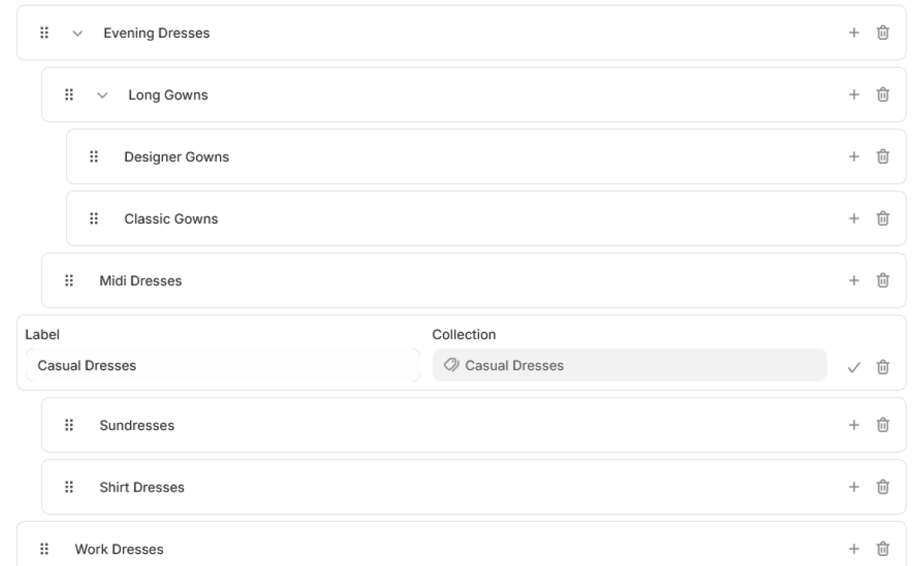Add a child item under Work Dresses
The height and width of the screenshot is (566, 923).
pos(853,549)
